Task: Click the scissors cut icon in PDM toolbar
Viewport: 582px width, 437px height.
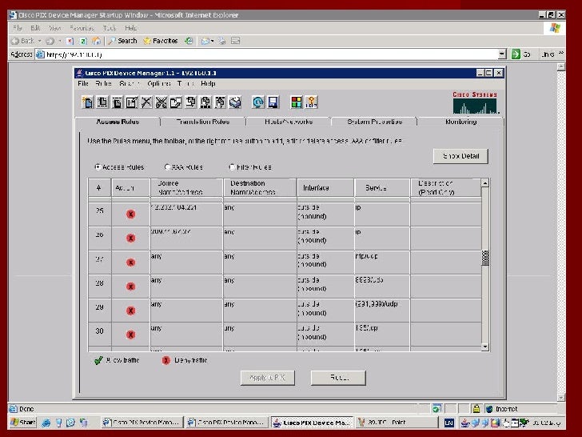Action: pos(161,102)
